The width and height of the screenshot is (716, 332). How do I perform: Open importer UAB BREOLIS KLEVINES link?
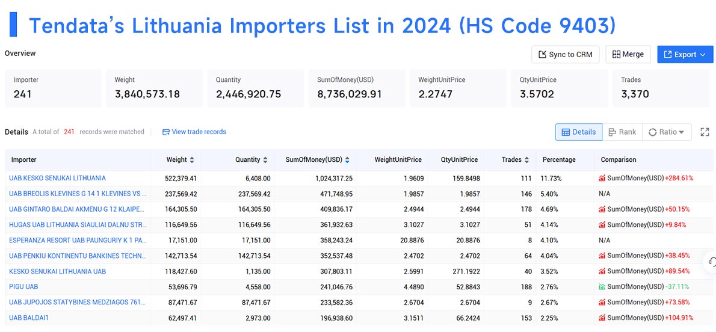(78, 194)
